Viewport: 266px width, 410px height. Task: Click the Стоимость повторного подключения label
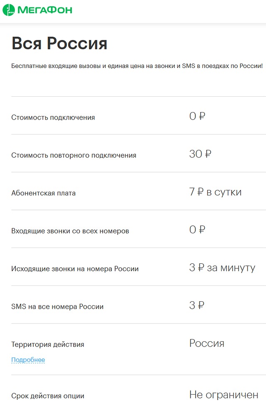74,155
